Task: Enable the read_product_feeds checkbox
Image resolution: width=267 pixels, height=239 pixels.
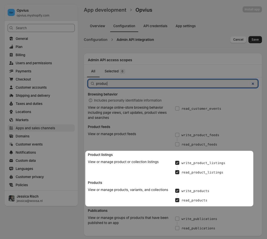Action: pos(177,144)
